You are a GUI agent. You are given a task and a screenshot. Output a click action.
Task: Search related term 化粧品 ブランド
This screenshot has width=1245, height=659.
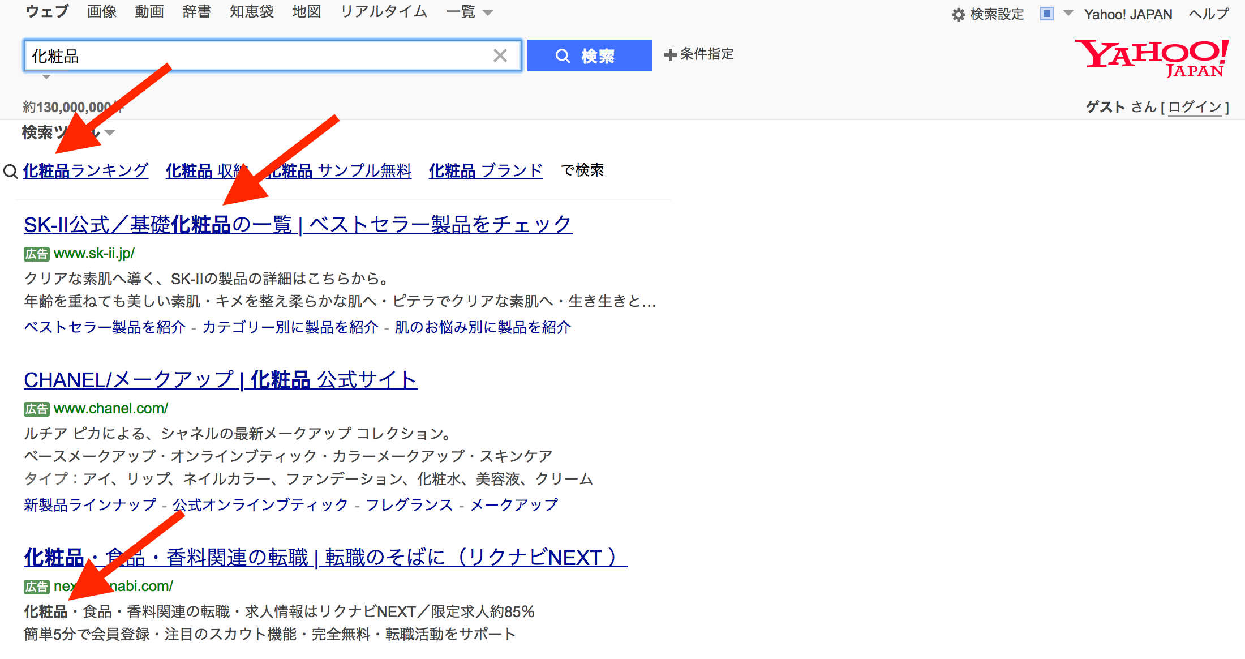486,170
